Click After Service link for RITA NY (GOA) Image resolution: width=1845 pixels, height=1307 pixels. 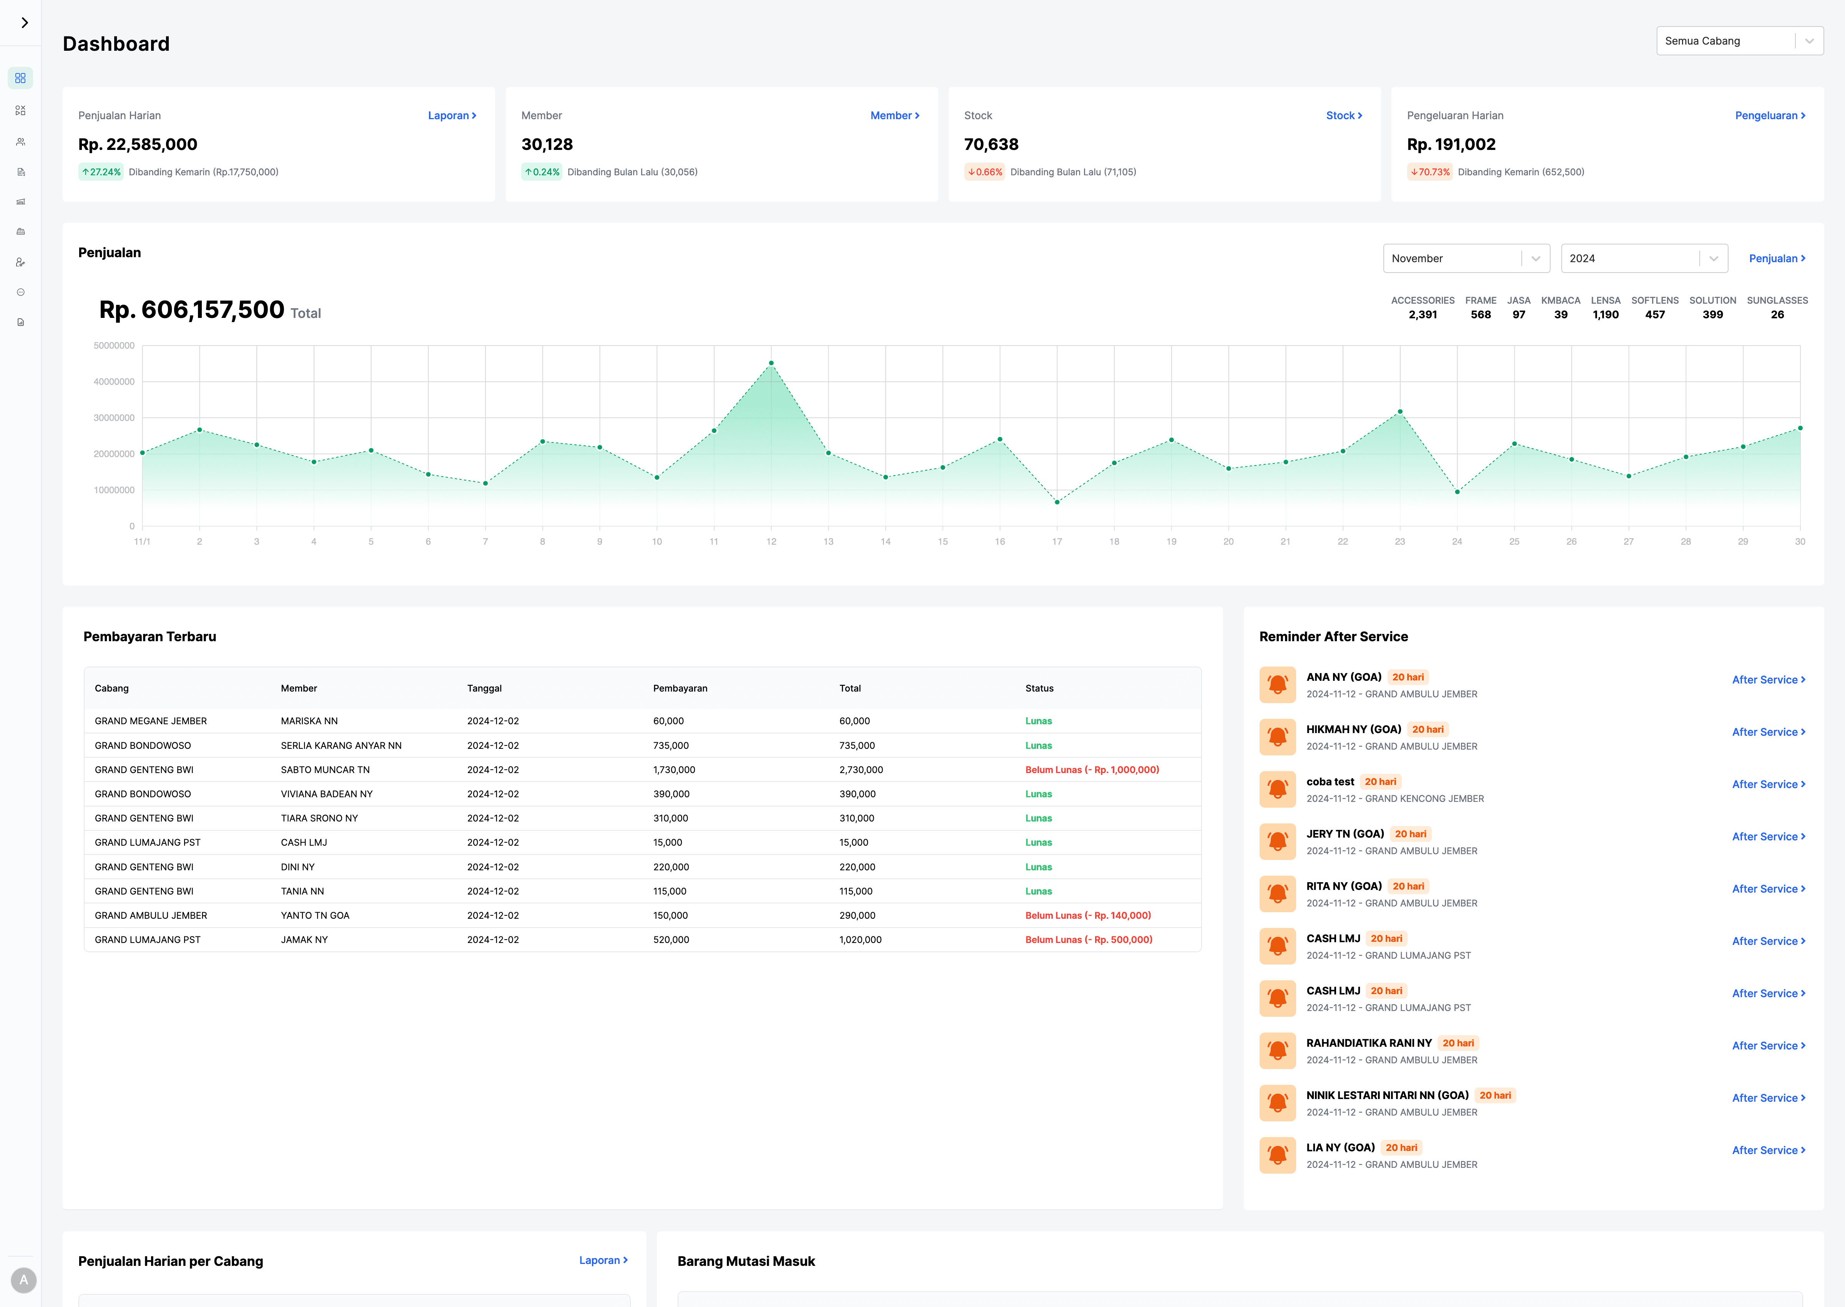point(1769,889)
